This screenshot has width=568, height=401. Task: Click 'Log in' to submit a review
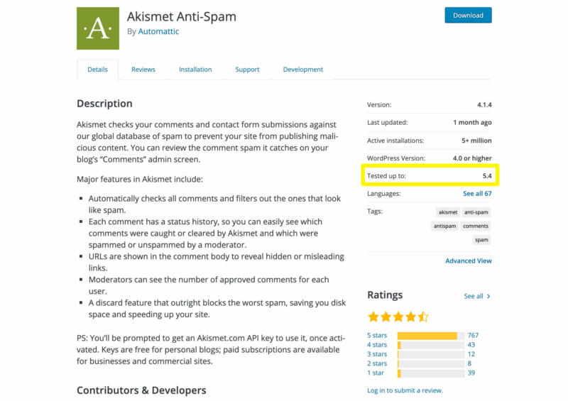(x=376, y=390)
